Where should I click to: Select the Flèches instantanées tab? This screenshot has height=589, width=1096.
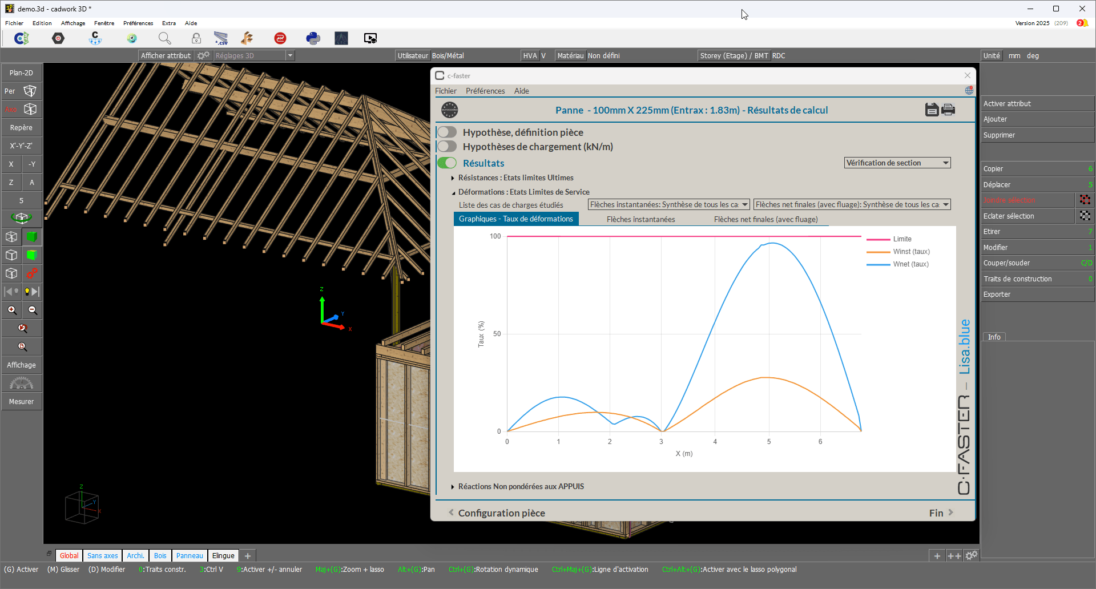pos(640,219)
